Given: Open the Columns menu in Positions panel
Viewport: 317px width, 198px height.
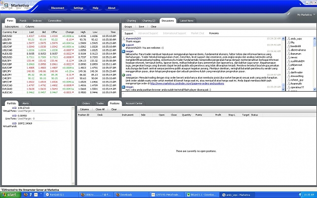Looking at the screenshot, I should point(84,109).
